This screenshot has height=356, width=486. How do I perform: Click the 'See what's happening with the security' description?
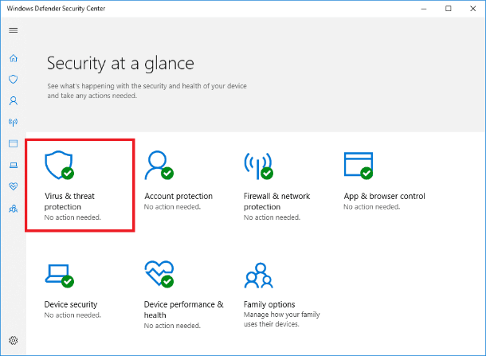click(147, 91)
